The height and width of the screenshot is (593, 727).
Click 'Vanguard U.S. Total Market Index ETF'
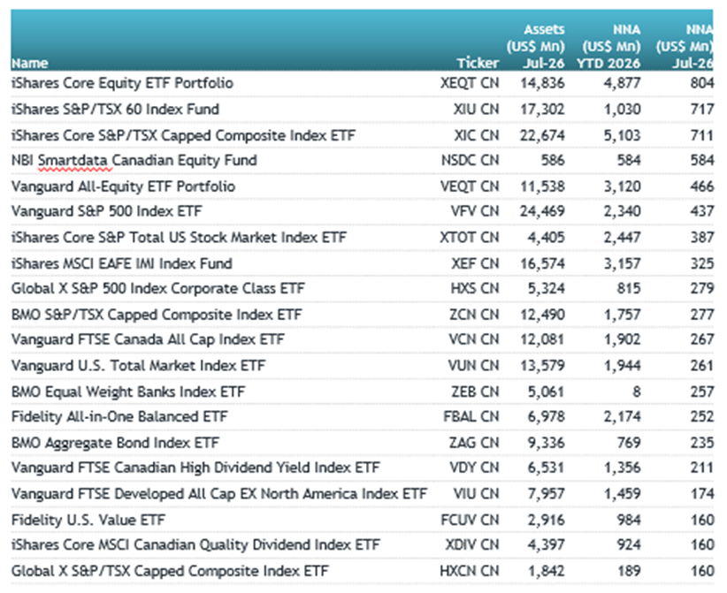138,366
